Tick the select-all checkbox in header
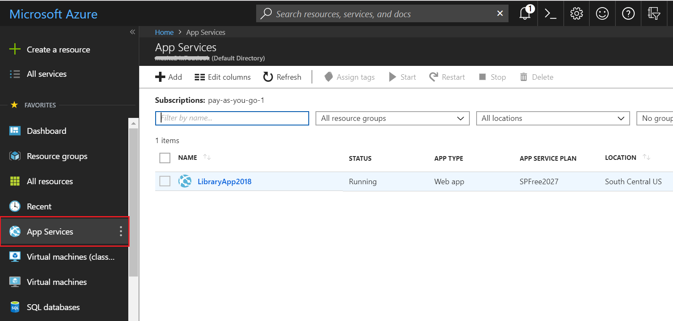 click(165, 158)
